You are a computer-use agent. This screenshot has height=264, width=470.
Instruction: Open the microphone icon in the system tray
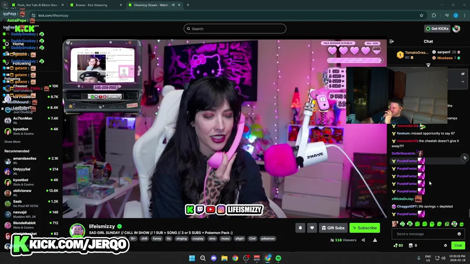pos(419,258)
